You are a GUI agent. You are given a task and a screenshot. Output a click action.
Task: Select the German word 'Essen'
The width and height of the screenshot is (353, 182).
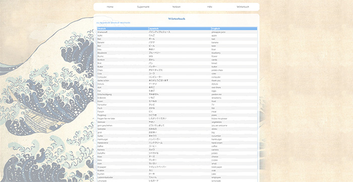100,101
